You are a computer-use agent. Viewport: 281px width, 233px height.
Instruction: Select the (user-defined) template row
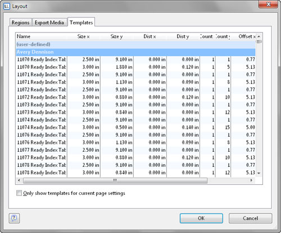[x=135, y=44]
